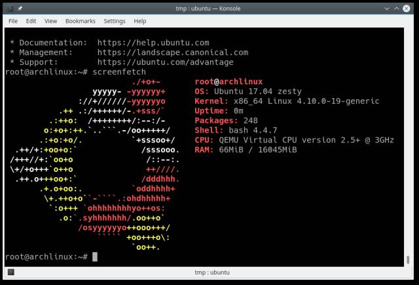Screen dimensions: 419x285
Task: Click the kernel value 'x86_64 Linux 4.10.0-19-generic'
Action: point(306,101)
